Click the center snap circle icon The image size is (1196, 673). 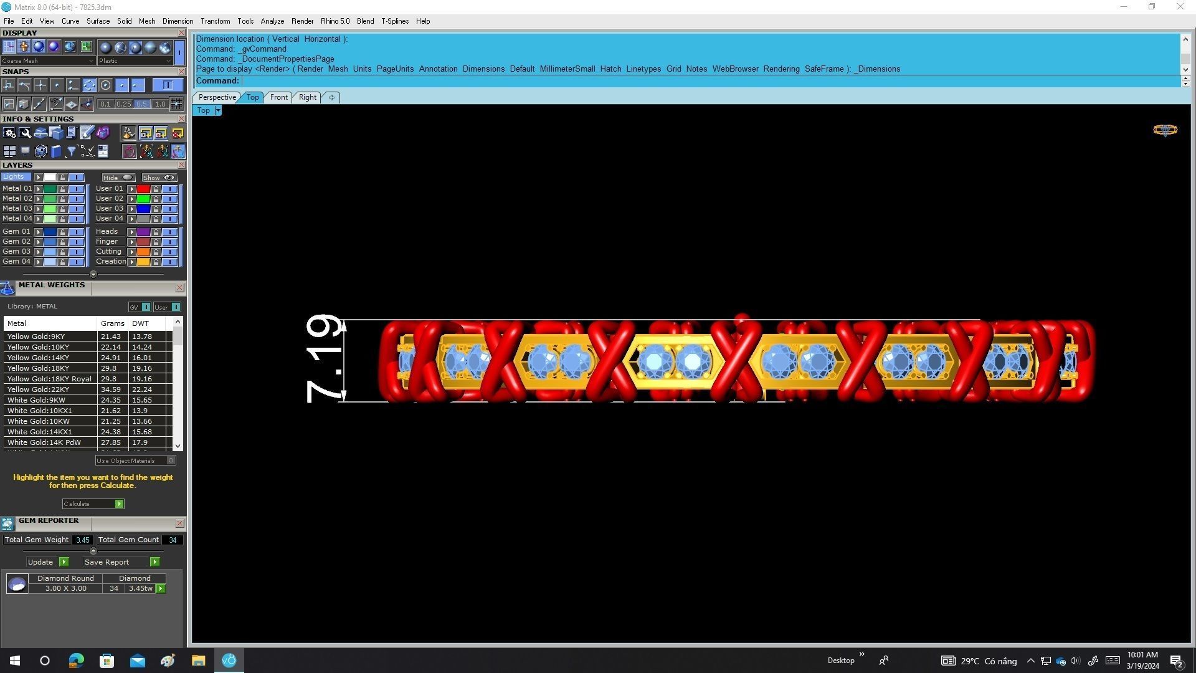[x=106, y=85]
